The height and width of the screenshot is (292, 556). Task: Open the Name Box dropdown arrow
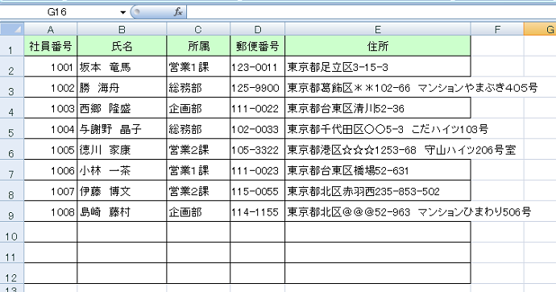tap(122, 12)
